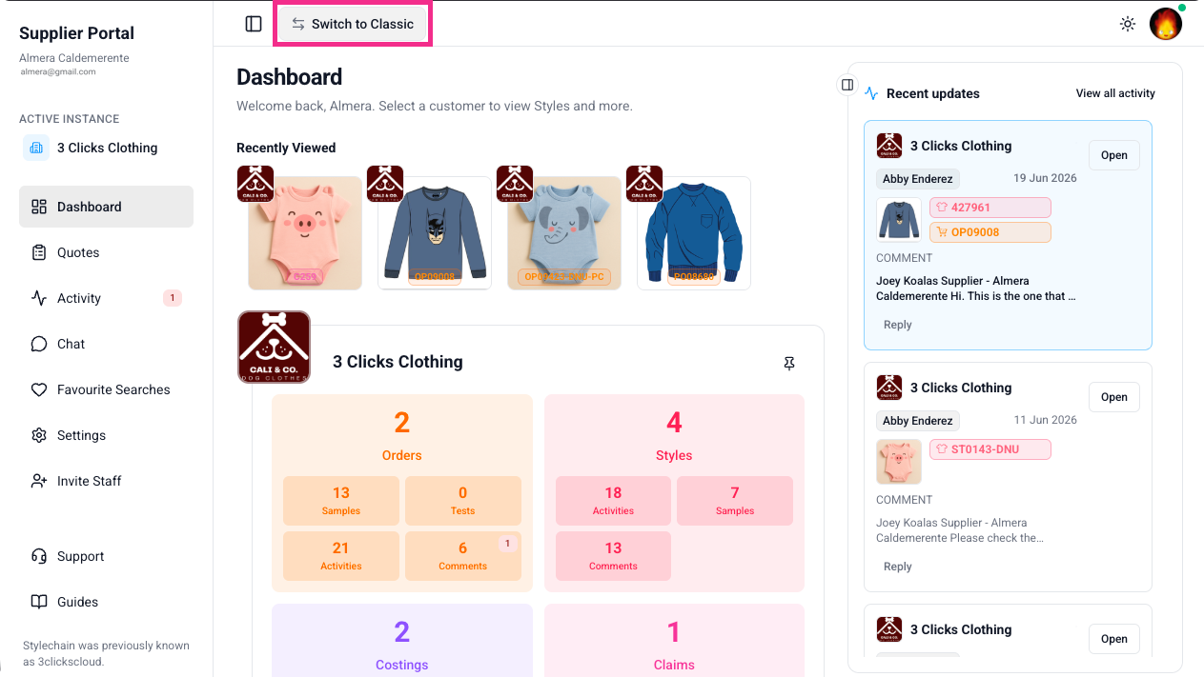Viewport: 1204px width, 677px height.
Task: Click the Quotes clipboard icon
Action: pyautogui.click(x=39, y=252)
